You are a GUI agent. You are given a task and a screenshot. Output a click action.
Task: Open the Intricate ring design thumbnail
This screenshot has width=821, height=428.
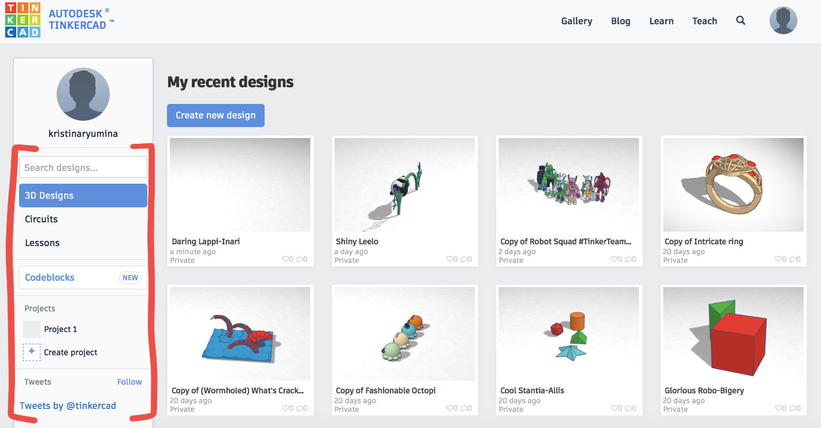(733, 185)
